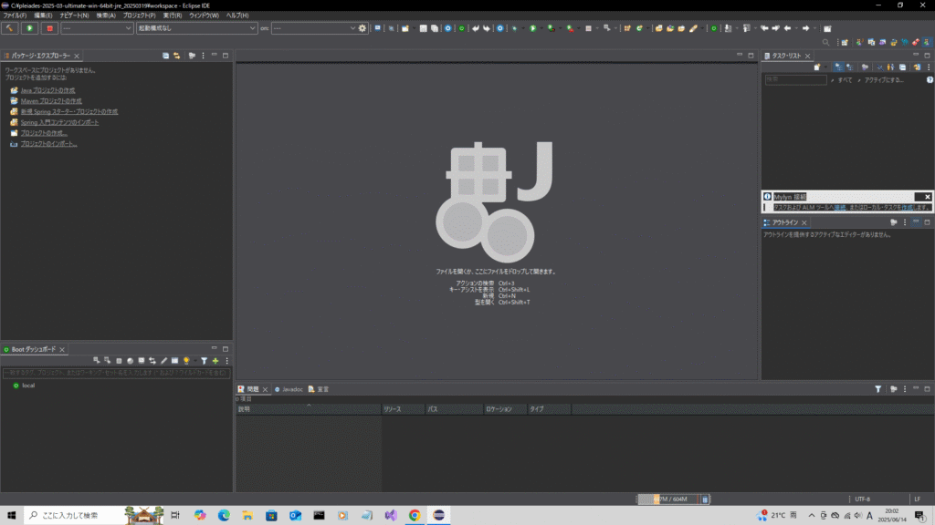Open the launch configuration dropdown 起動構成なし

[197, 28]
